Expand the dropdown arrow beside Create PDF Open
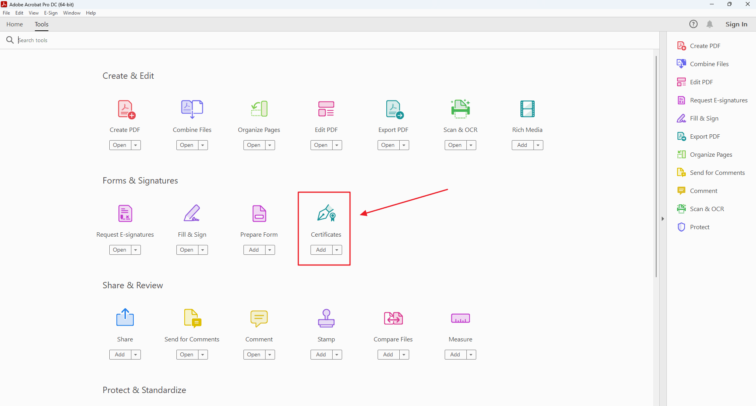Image resolution: width=756 pixels, height=406 pixels. [136, 145]
